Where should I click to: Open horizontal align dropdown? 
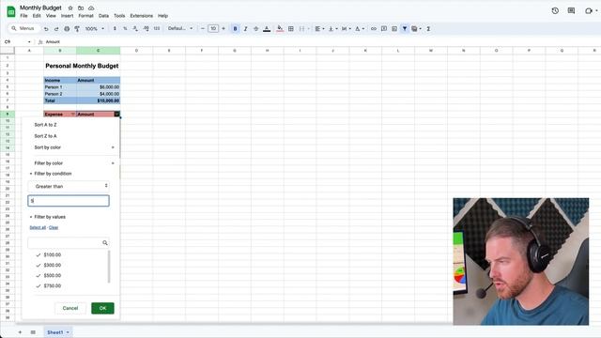319,29
